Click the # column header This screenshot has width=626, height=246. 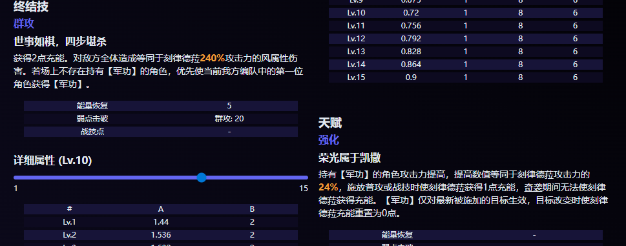click(x=70, y=209)
